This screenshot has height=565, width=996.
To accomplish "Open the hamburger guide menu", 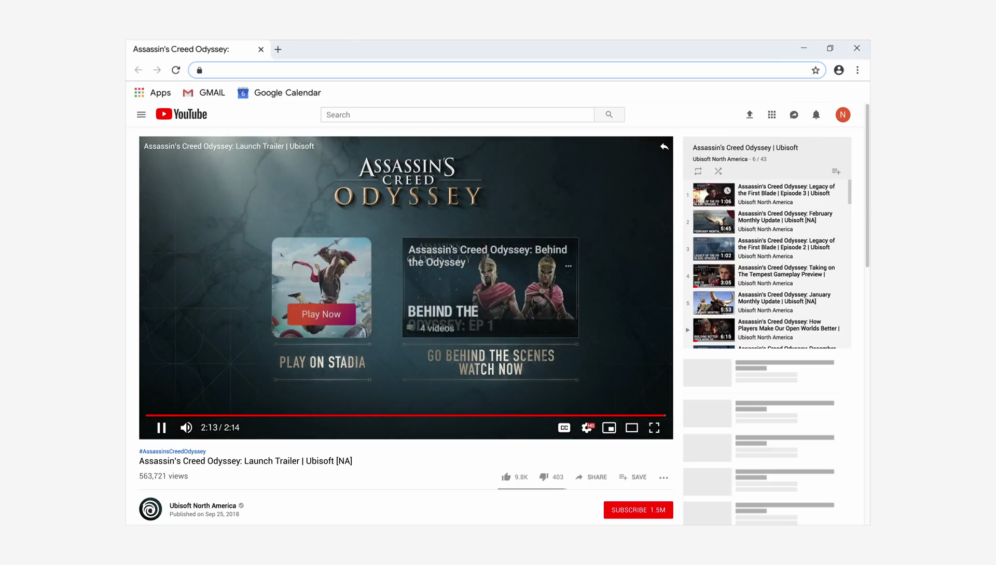I will pos(141,115).
